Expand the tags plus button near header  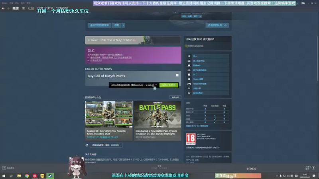(x=201, y=16)
